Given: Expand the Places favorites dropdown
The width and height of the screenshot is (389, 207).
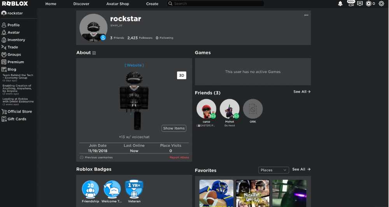Looking at the screenshot, I should [274, 170].
